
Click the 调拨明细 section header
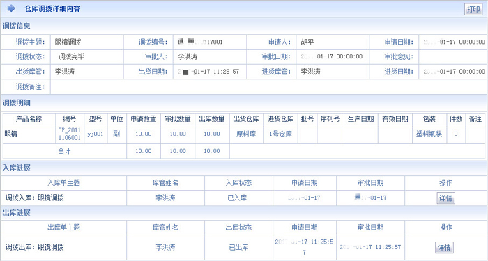17,102
